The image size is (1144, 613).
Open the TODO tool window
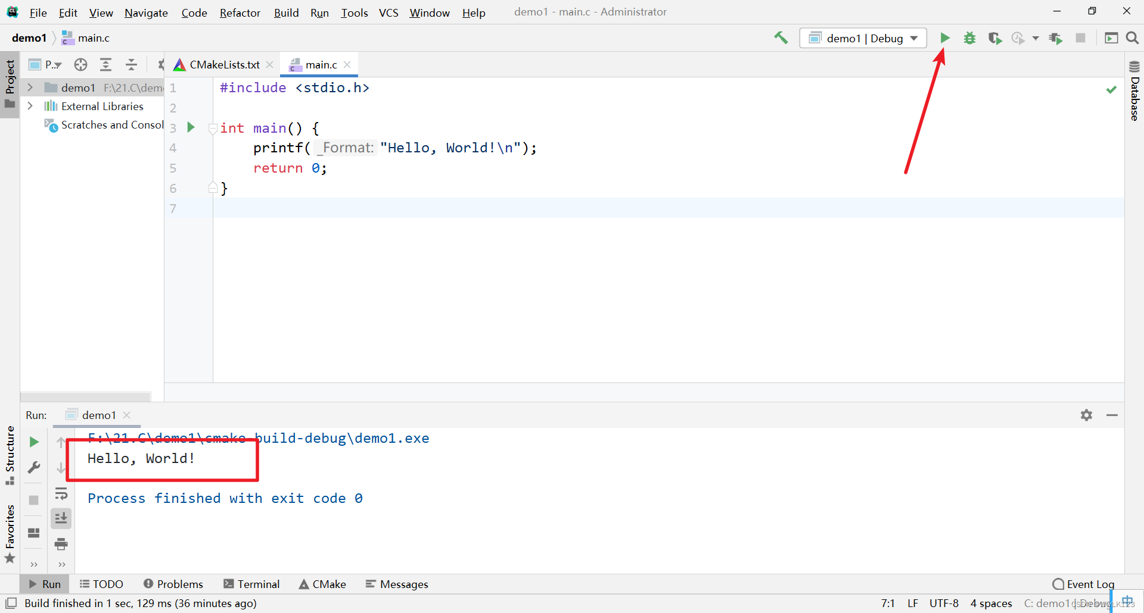tap(101, 584)
